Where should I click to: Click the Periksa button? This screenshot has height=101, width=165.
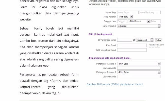coord(158,40)
